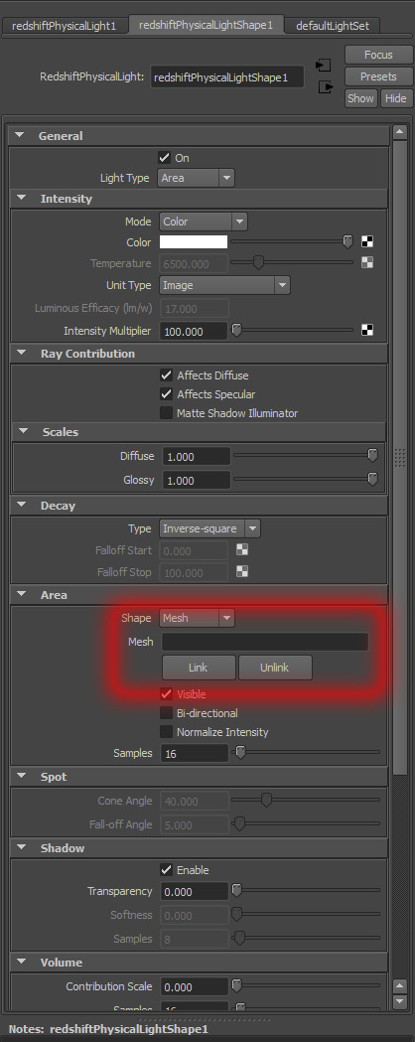
Task: Click the Link mesh button
Action: 199,668
